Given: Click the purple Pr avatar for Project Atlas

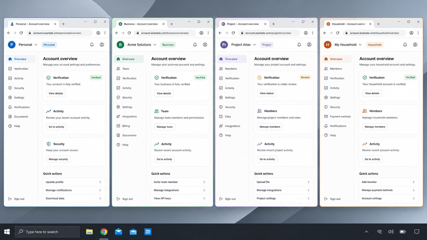Looking at the screenshot, I should point(224,45).
